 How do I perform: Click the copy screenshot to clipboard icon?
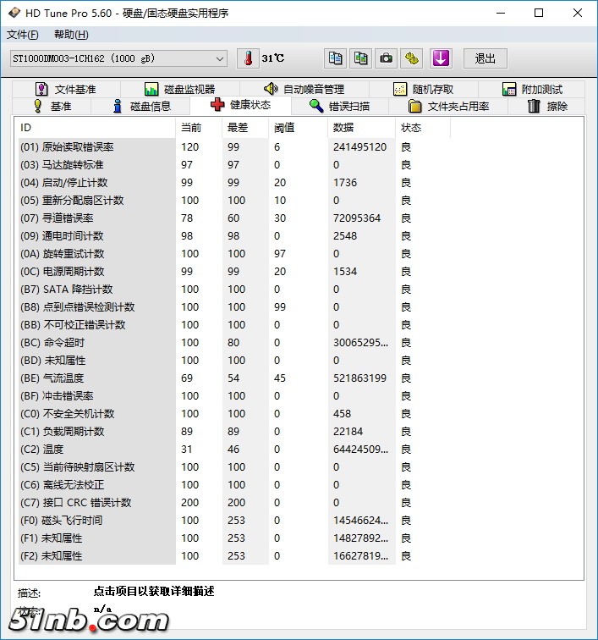(x=360, y=58)
